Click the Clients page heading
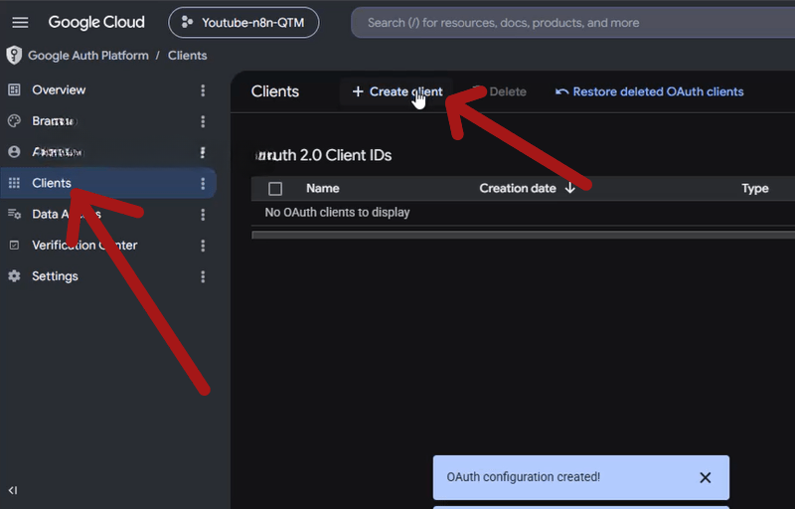This screenshot has width=795, height=509. click(275, 91)
